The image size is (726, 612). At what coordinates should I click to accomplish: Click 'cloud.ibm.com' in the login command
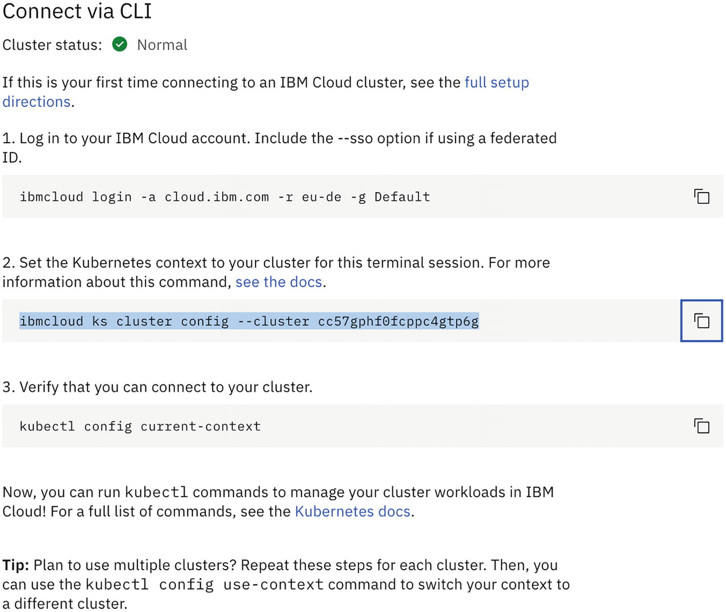[x=216, y=197]
